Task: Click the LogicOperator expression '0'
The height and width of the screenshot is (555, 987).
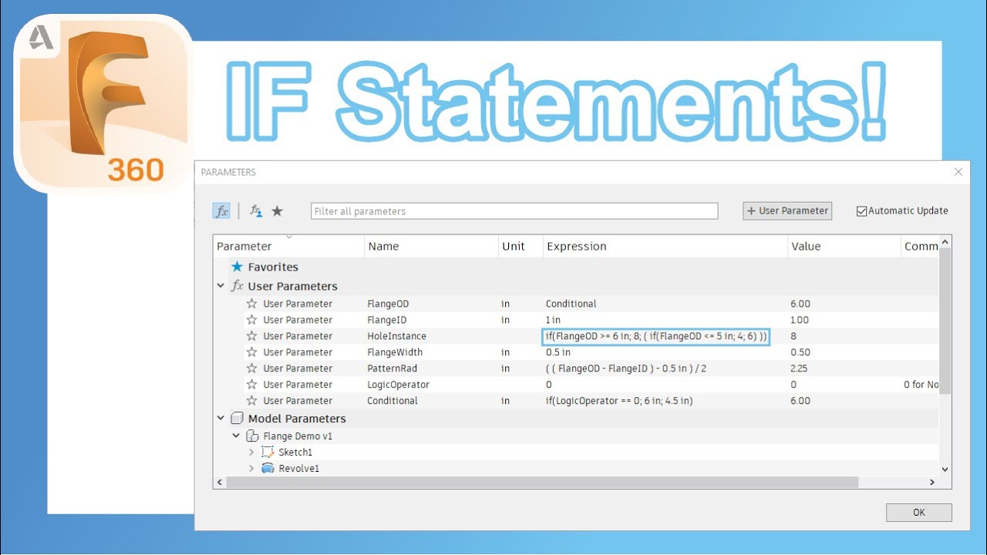Action: point(549,385)
